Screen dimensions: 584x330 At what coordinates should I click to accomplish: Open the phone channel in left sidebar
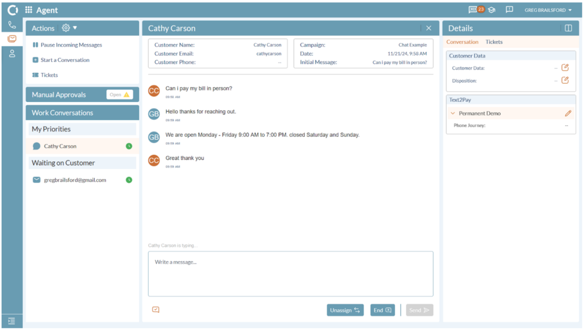pyautogui.click(x=12, y=25)
